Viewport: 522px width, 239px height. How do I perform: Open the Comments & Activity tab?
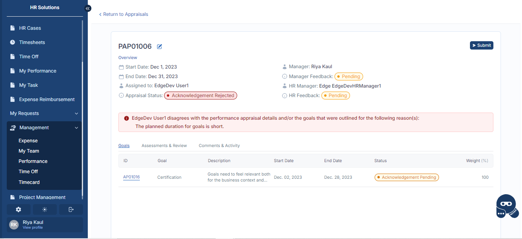(219, 145)
